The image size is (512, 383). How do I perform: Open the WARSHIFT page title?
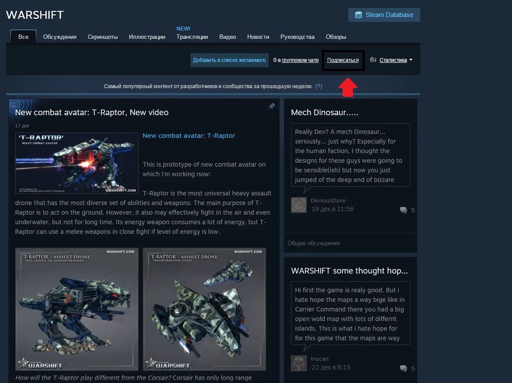pyautogui.click(x=35, y=15)
